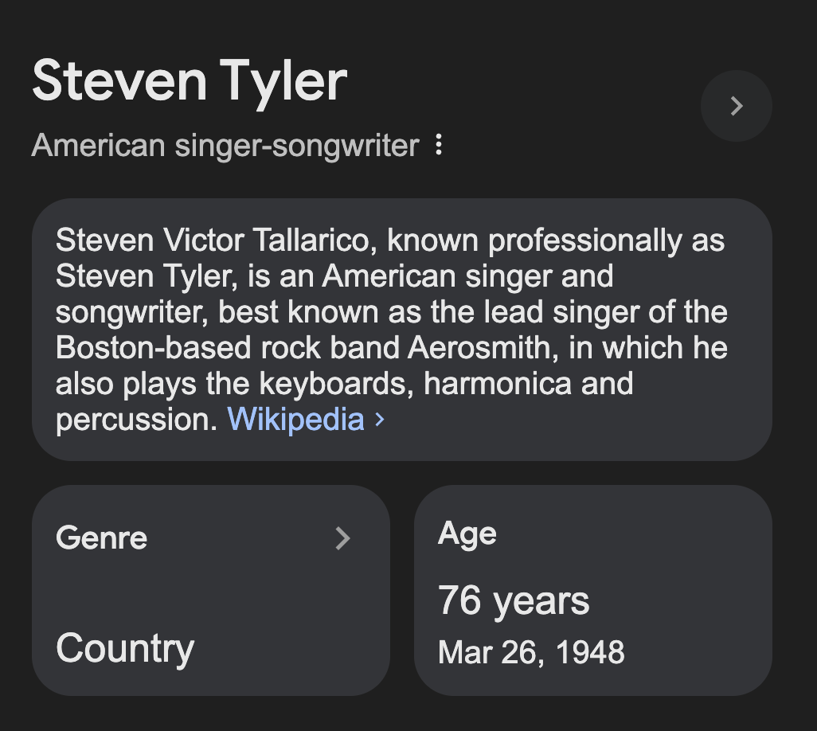
Task: Select the American singer-songwriter subtitle
Action: [225, 146]
